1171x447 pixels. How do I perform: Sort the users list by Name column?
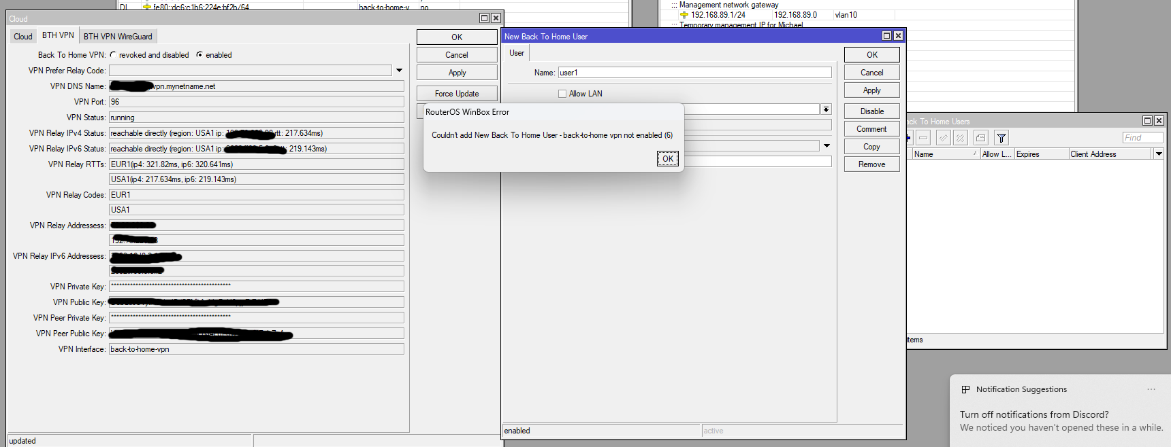point(946,154)
